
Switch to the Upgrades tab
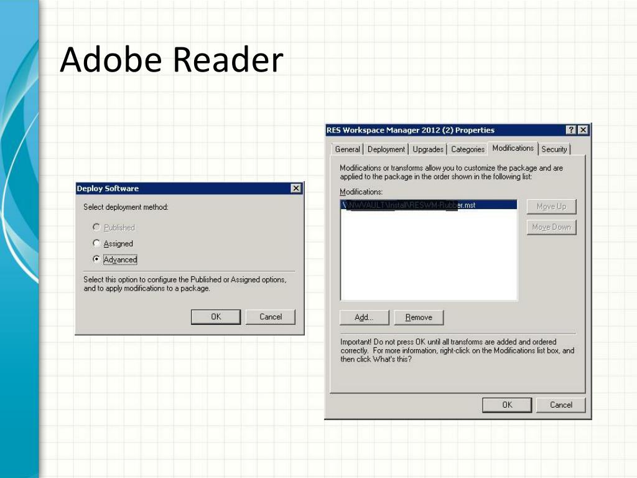428,149
